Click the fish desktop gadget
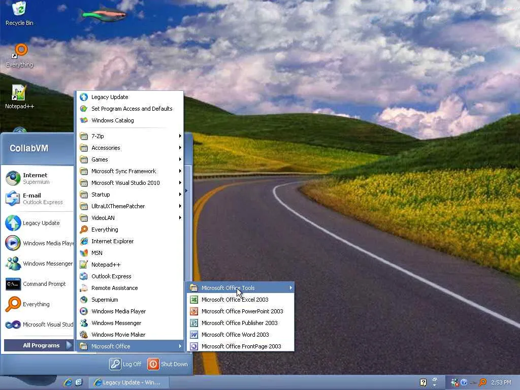Screen dimensions: 520x390 coord(103,14)
